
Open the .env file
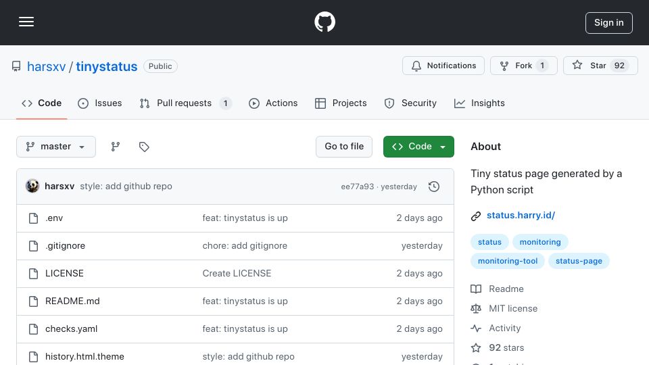[x=54, y=218]
